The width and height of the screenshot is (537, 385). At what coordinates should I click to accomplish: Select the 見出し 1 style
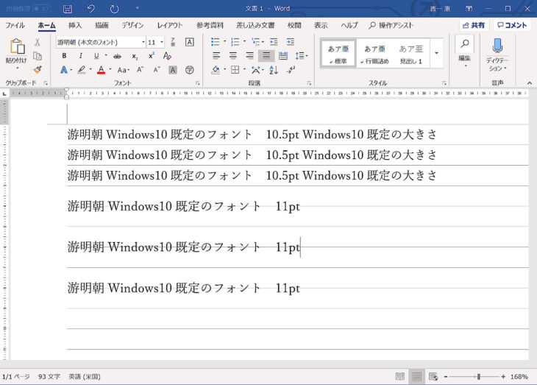[410, 54]
